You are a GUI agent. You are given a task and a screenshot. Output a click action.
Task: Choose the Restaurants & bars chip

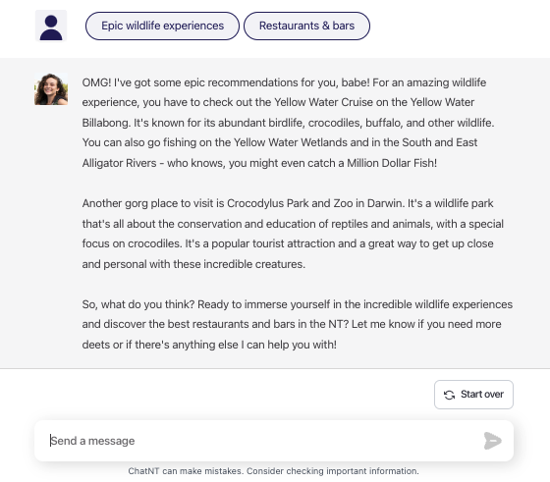(x=306, y=26)
